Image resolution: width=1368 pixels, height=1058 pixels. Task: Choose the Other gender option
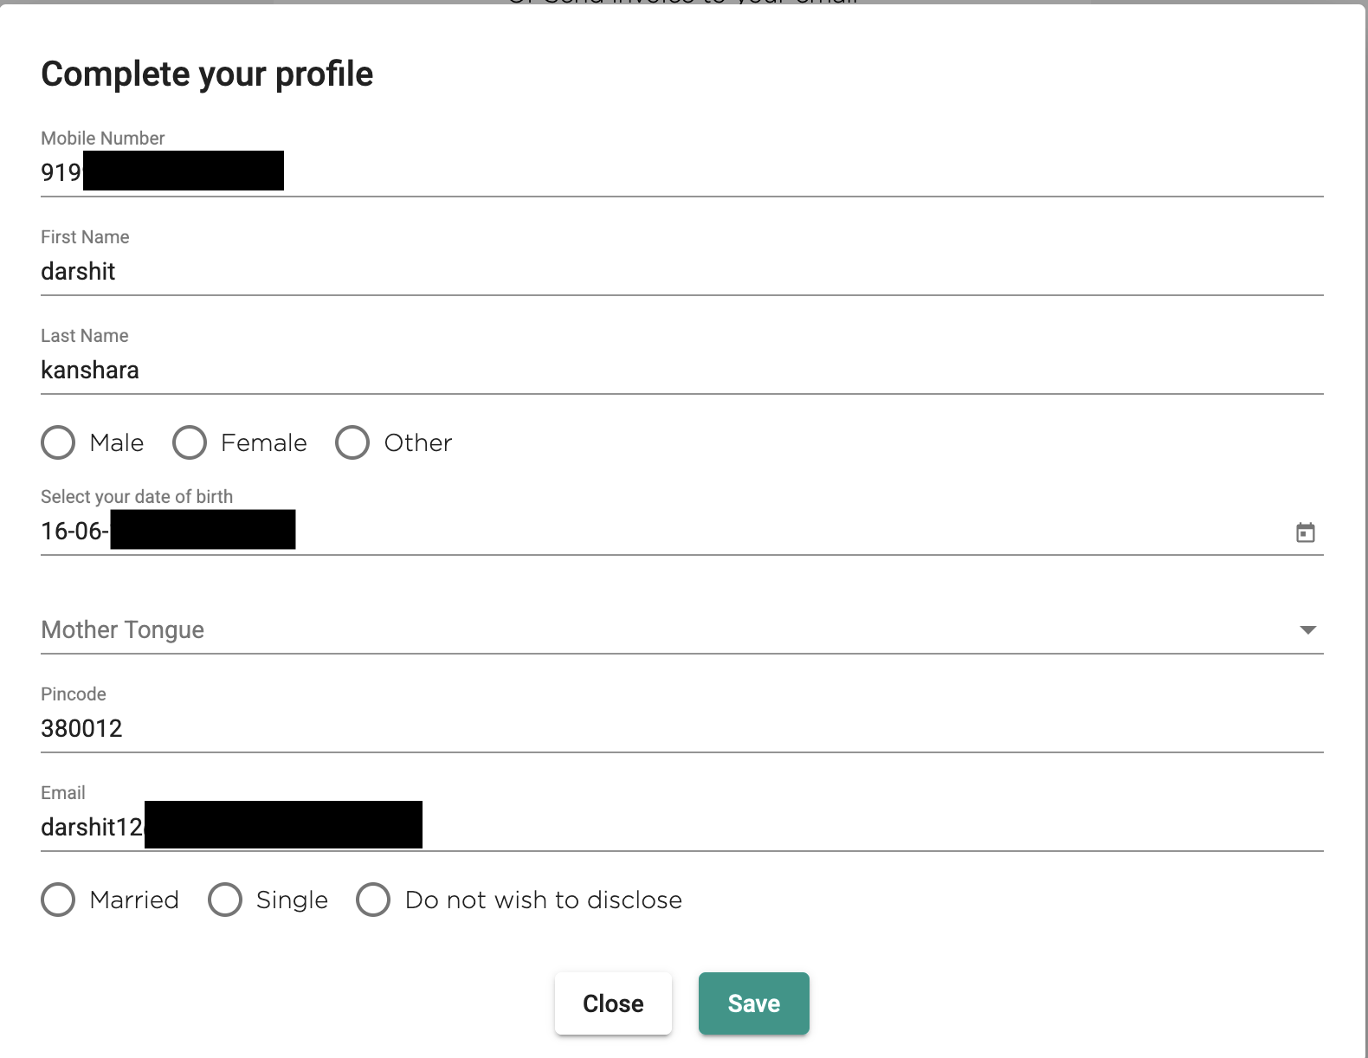(x=352, y=442)
